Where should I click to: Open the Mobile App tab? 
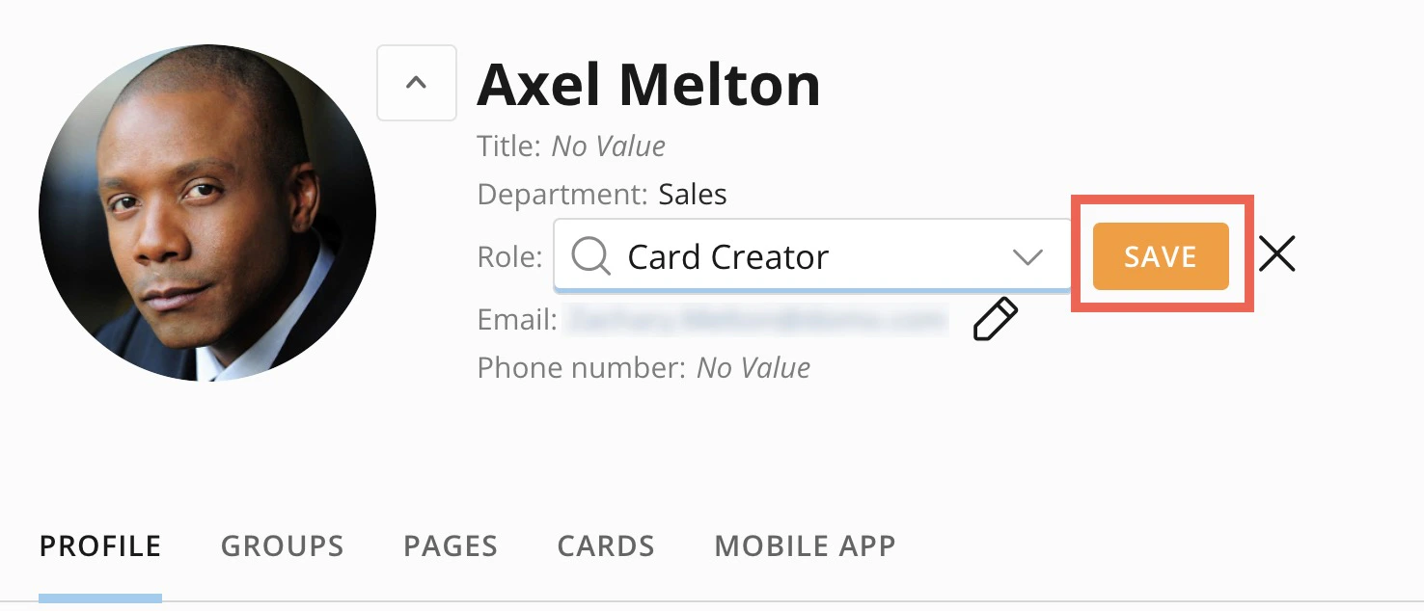click(x=805, y=545)
